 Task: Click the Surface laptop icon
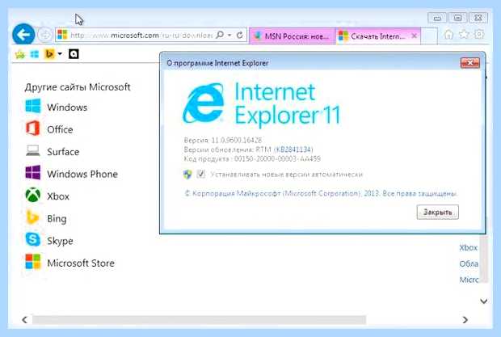[x=33, y=151]
